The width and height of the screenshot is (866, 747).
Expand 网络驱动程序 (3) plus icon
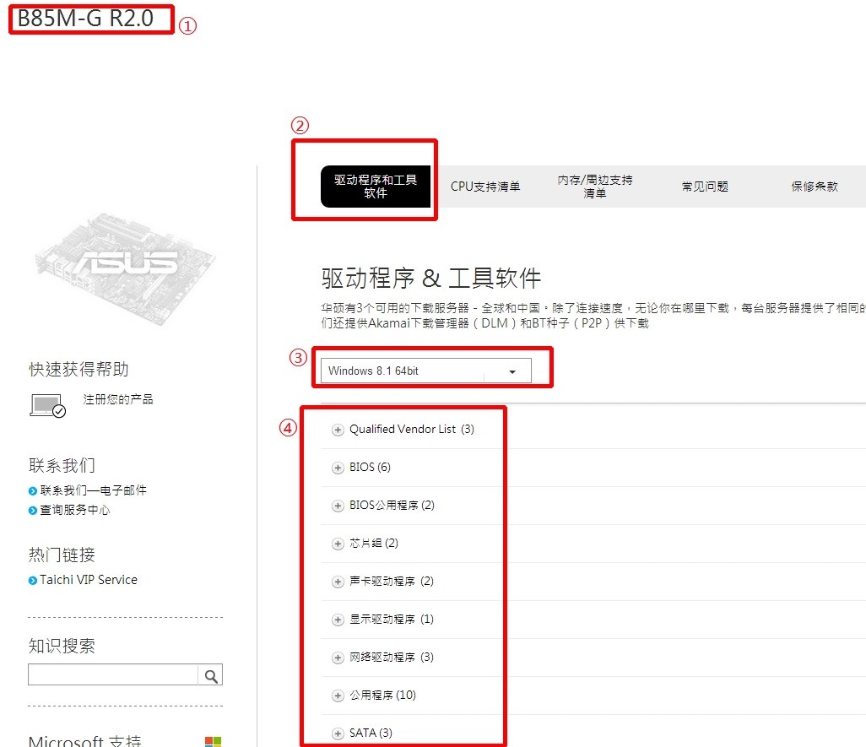tap(338, 658)
